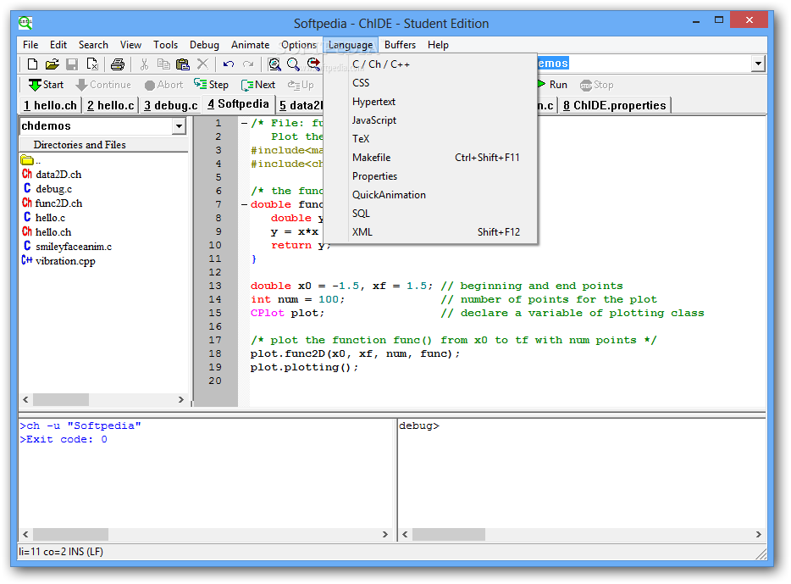Screen dimensions: 791x584
Task: Select C / Ch / C++ language
Action: click(x=430, y=64)
